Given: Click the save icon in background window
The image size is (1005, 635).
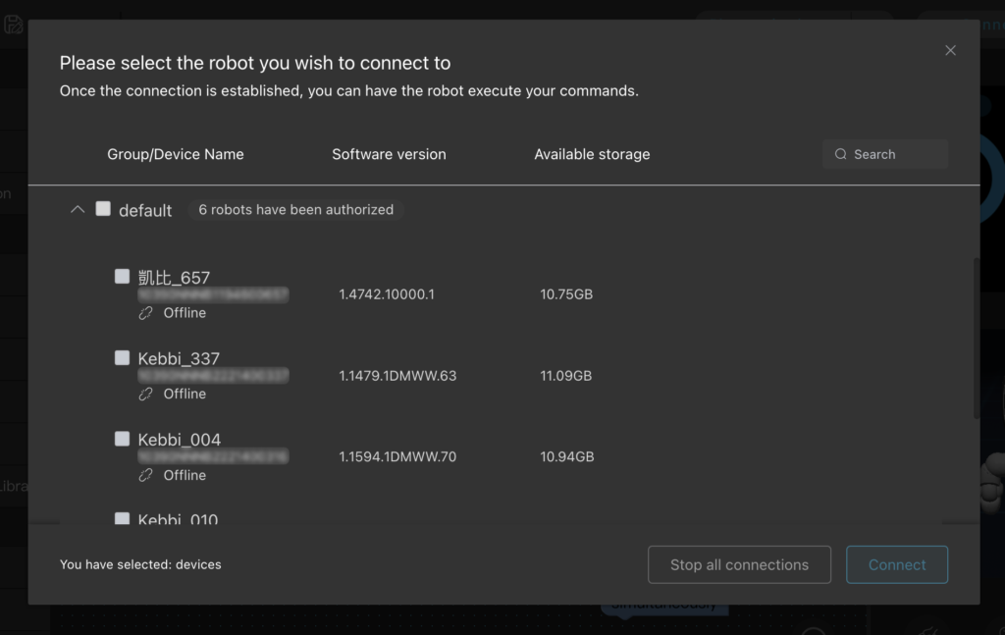Looking at the screenshot, I should (x=14, y=25).
